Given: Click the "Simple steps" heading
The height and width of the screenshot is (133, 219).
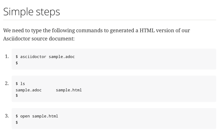Looking at the screenshot, I should (32, 12).
